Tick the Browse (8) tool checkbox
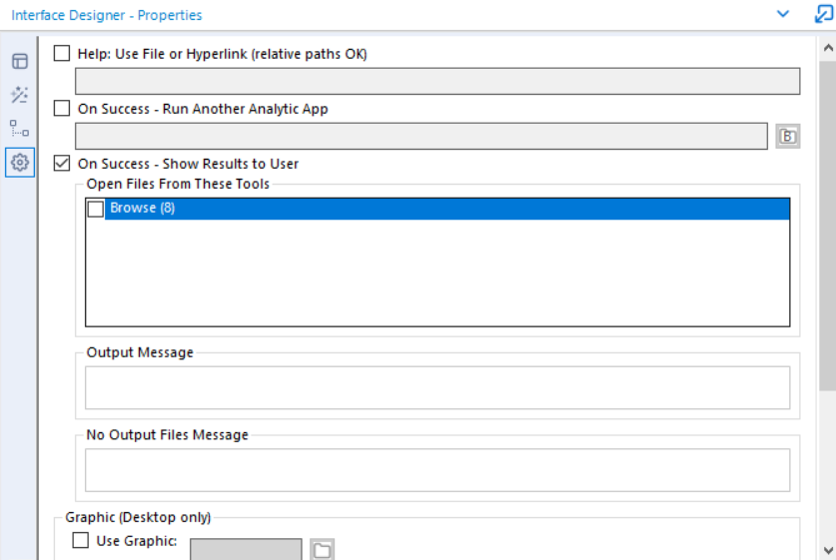Image resolution: width=836 pixels, height=560 pixels. pos(96,209)
